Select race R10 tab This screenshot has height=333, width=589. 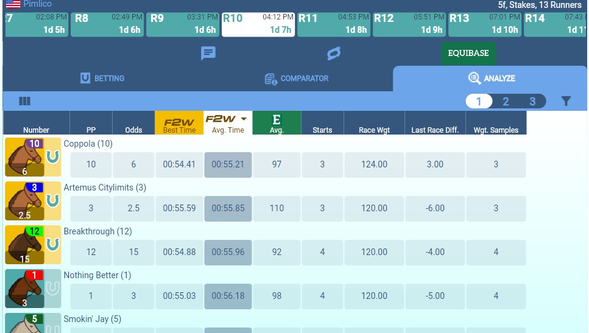(x=258, y=24)
